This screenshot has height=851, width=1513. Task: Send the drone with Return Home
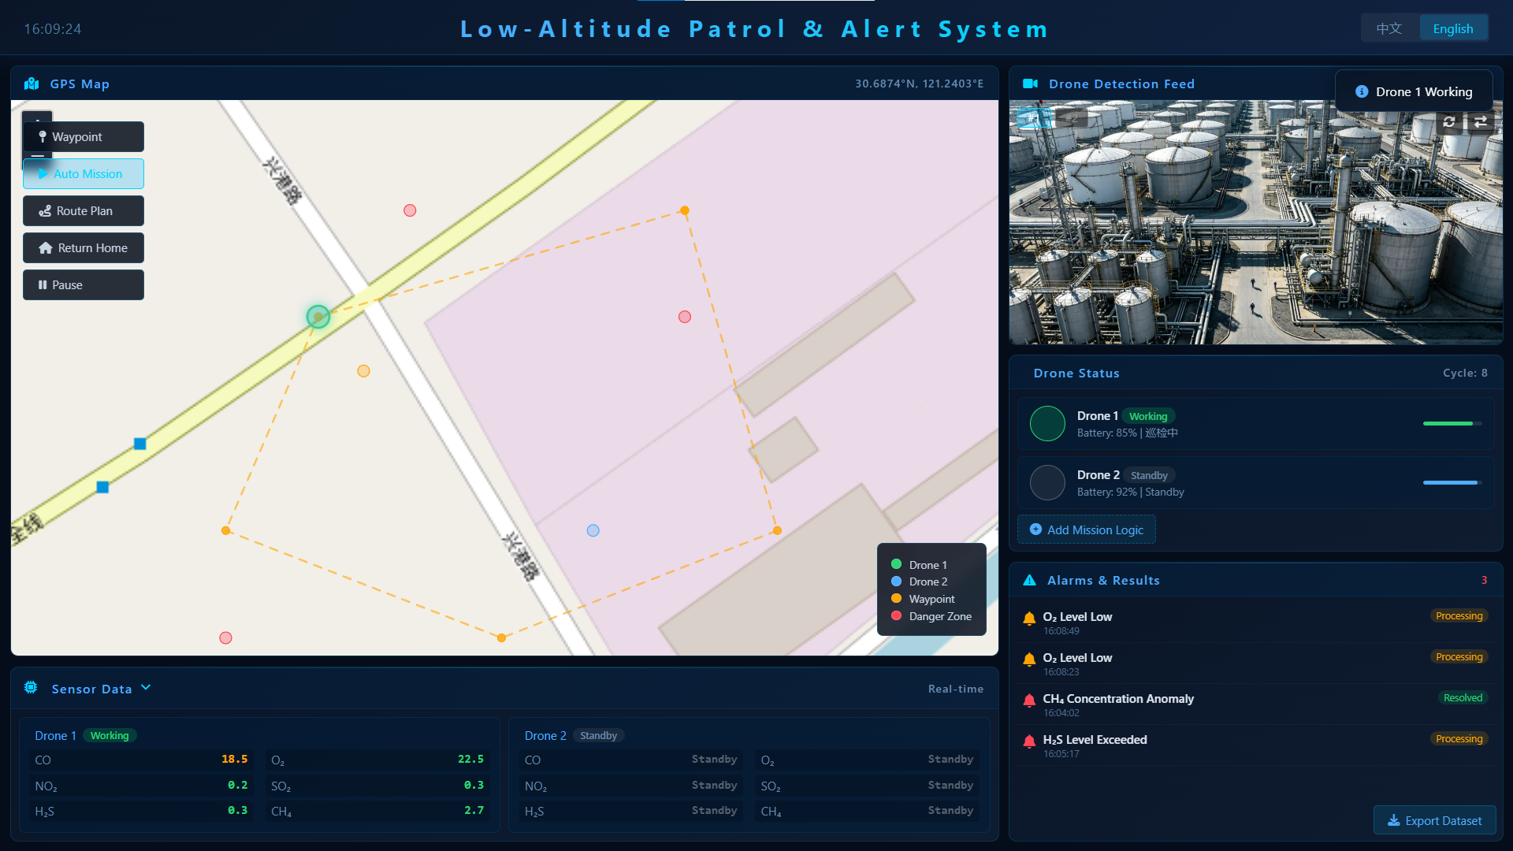84,247
